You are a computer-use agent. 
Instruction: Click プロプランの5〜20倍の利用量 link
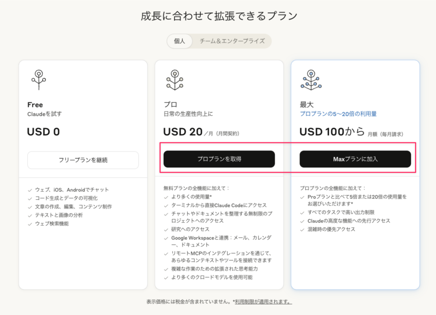tap(338, 114)
